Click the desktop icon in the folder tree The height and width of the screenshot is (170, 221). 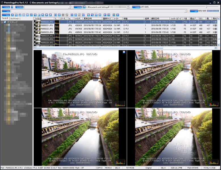(x=5, y=22)
